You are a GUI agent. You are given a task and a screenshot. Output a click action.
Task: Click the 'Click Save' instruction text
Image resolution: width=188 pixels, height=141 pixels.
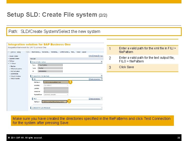(x=126, y=67)
